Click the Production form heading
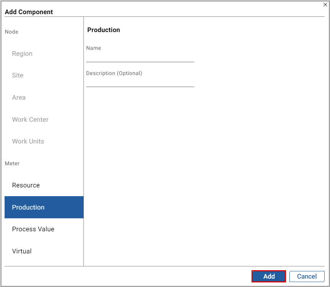The height and width of the screenshot is (287, 330). (x=104, y=30)
